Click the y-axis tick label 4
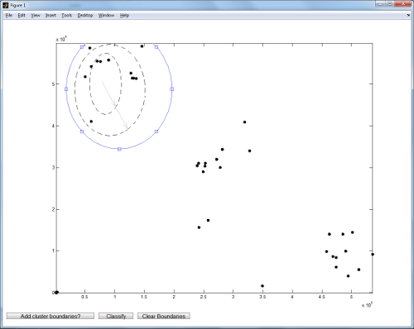414x329 pixels. coord(53,126)
